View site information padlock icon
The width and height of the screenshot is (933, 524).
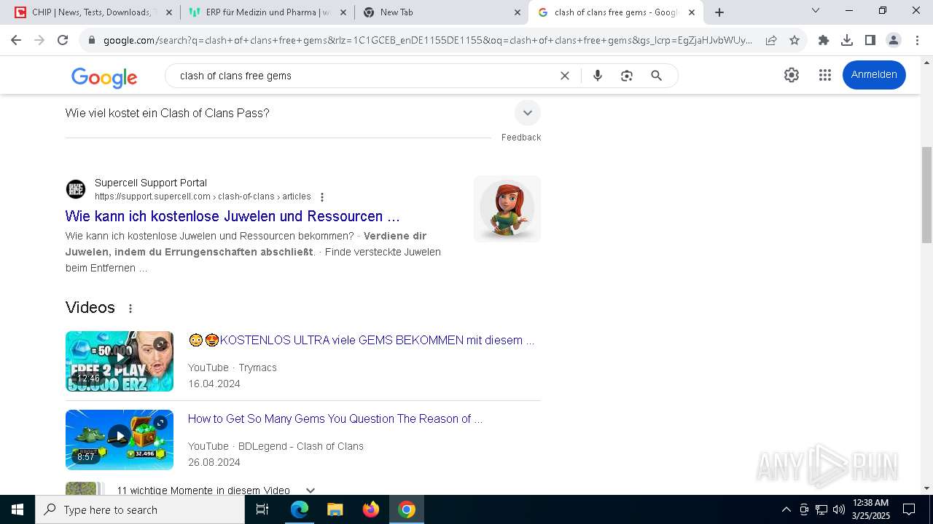click(x=92, y=40)
